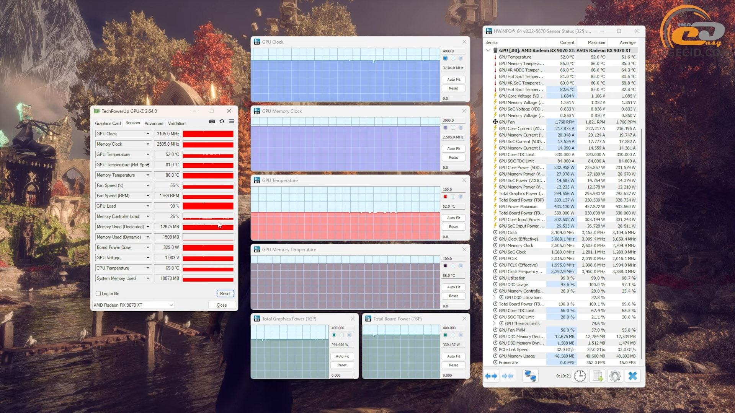Switch to Validation tab in GPU-Z
This screenshot has width=735, height=413.
pos(176,124)
